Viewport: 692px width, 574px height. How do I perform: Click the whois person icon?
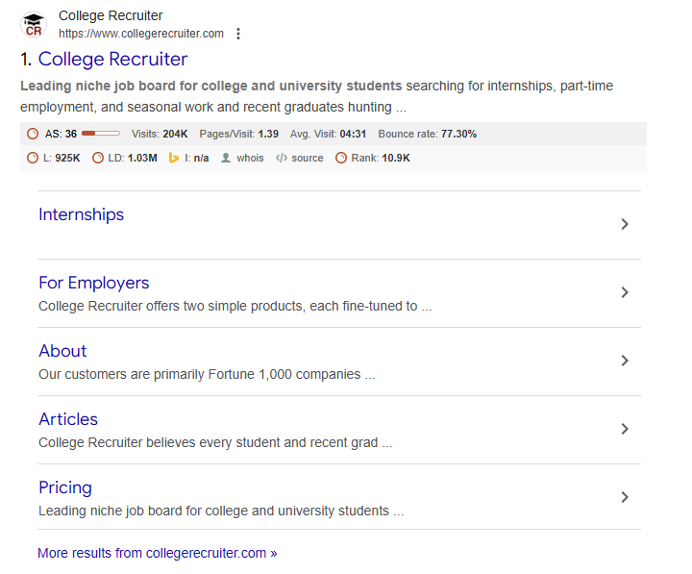click(x=226, y=158)
